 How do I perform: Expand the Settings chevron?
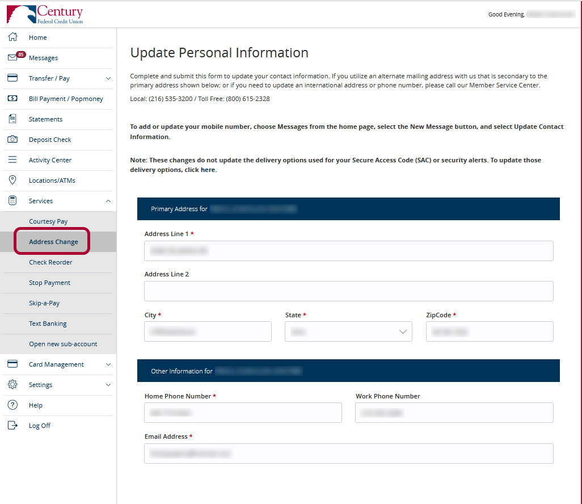pos(108,384)
